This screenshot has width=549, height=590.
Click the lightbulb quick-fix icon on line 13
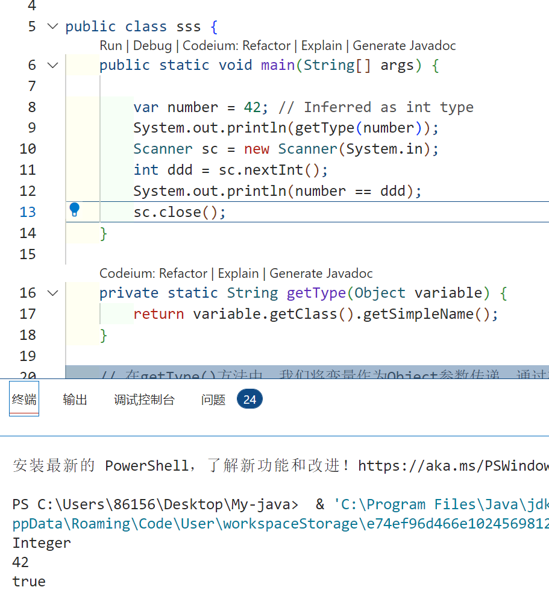click(75, 210)
